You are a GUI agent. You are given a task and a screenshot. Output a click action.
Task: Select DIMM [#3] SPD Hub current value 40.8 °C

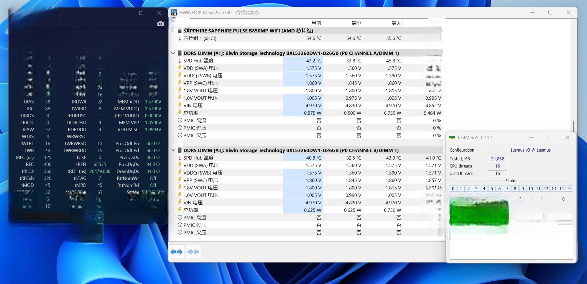[314, 158]
